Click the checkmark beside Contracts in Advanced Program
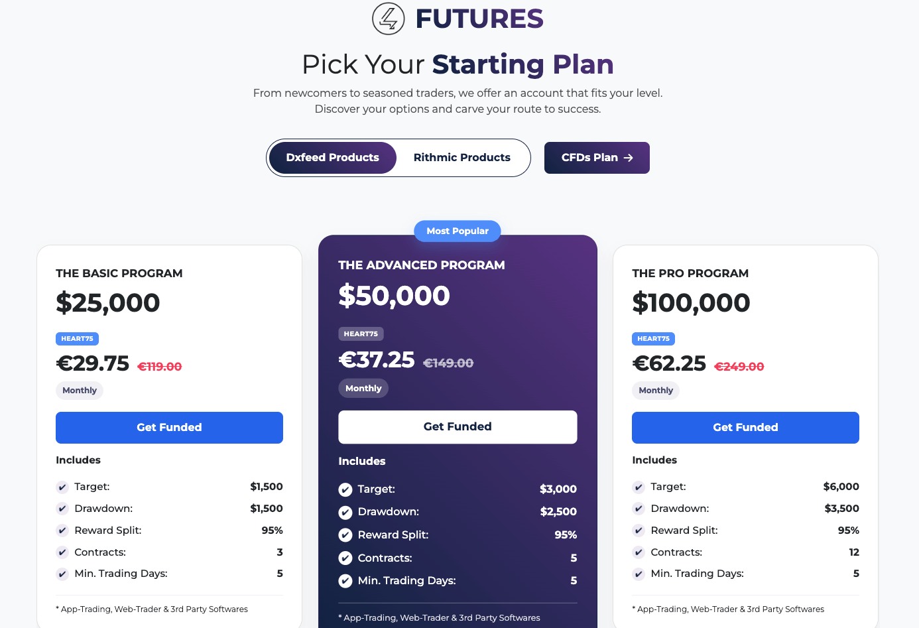 (345, 558)
